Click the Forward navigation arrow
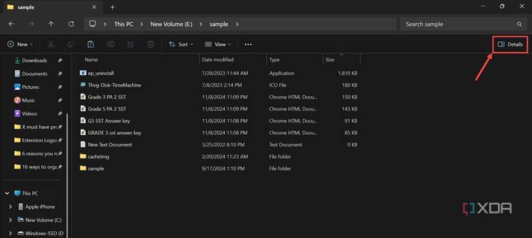 (x=31, y=24)
